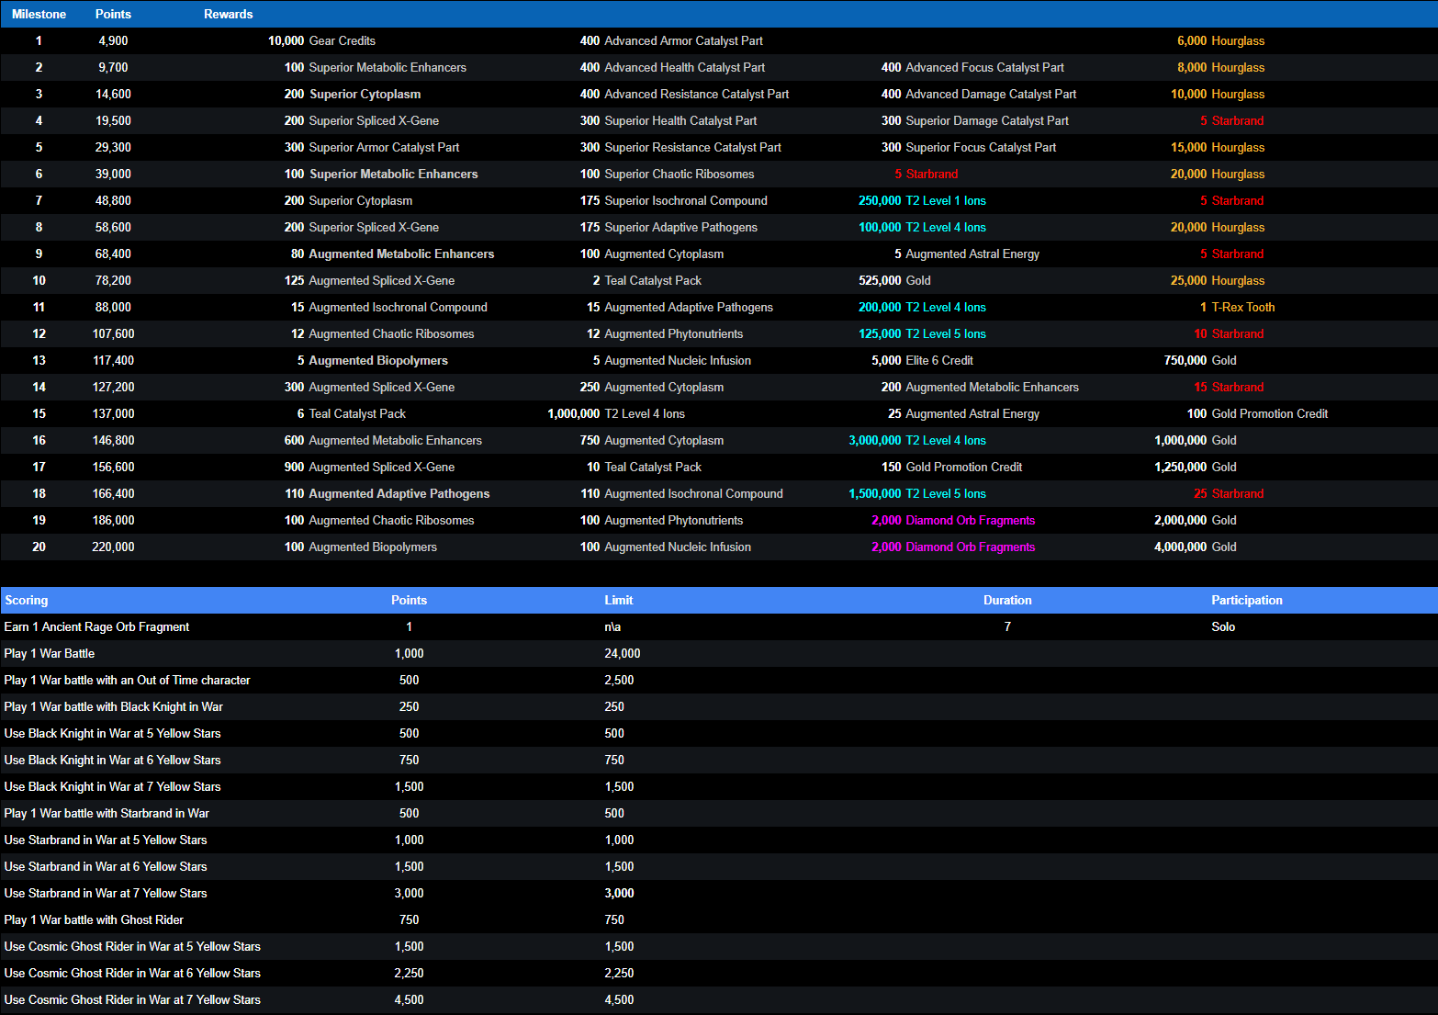Select the Scoring table header

(x=26, y=600)
